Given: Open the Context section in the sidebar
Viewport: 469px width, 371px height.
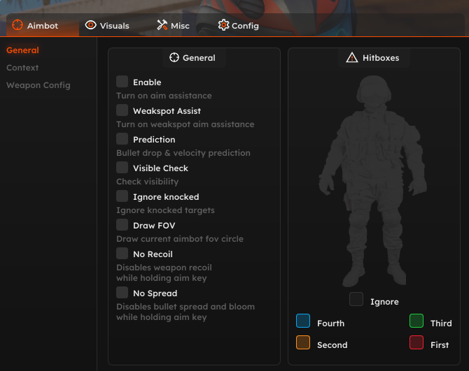Looking at the screenshot, I should pyautogui.click(x=22, y=68).
